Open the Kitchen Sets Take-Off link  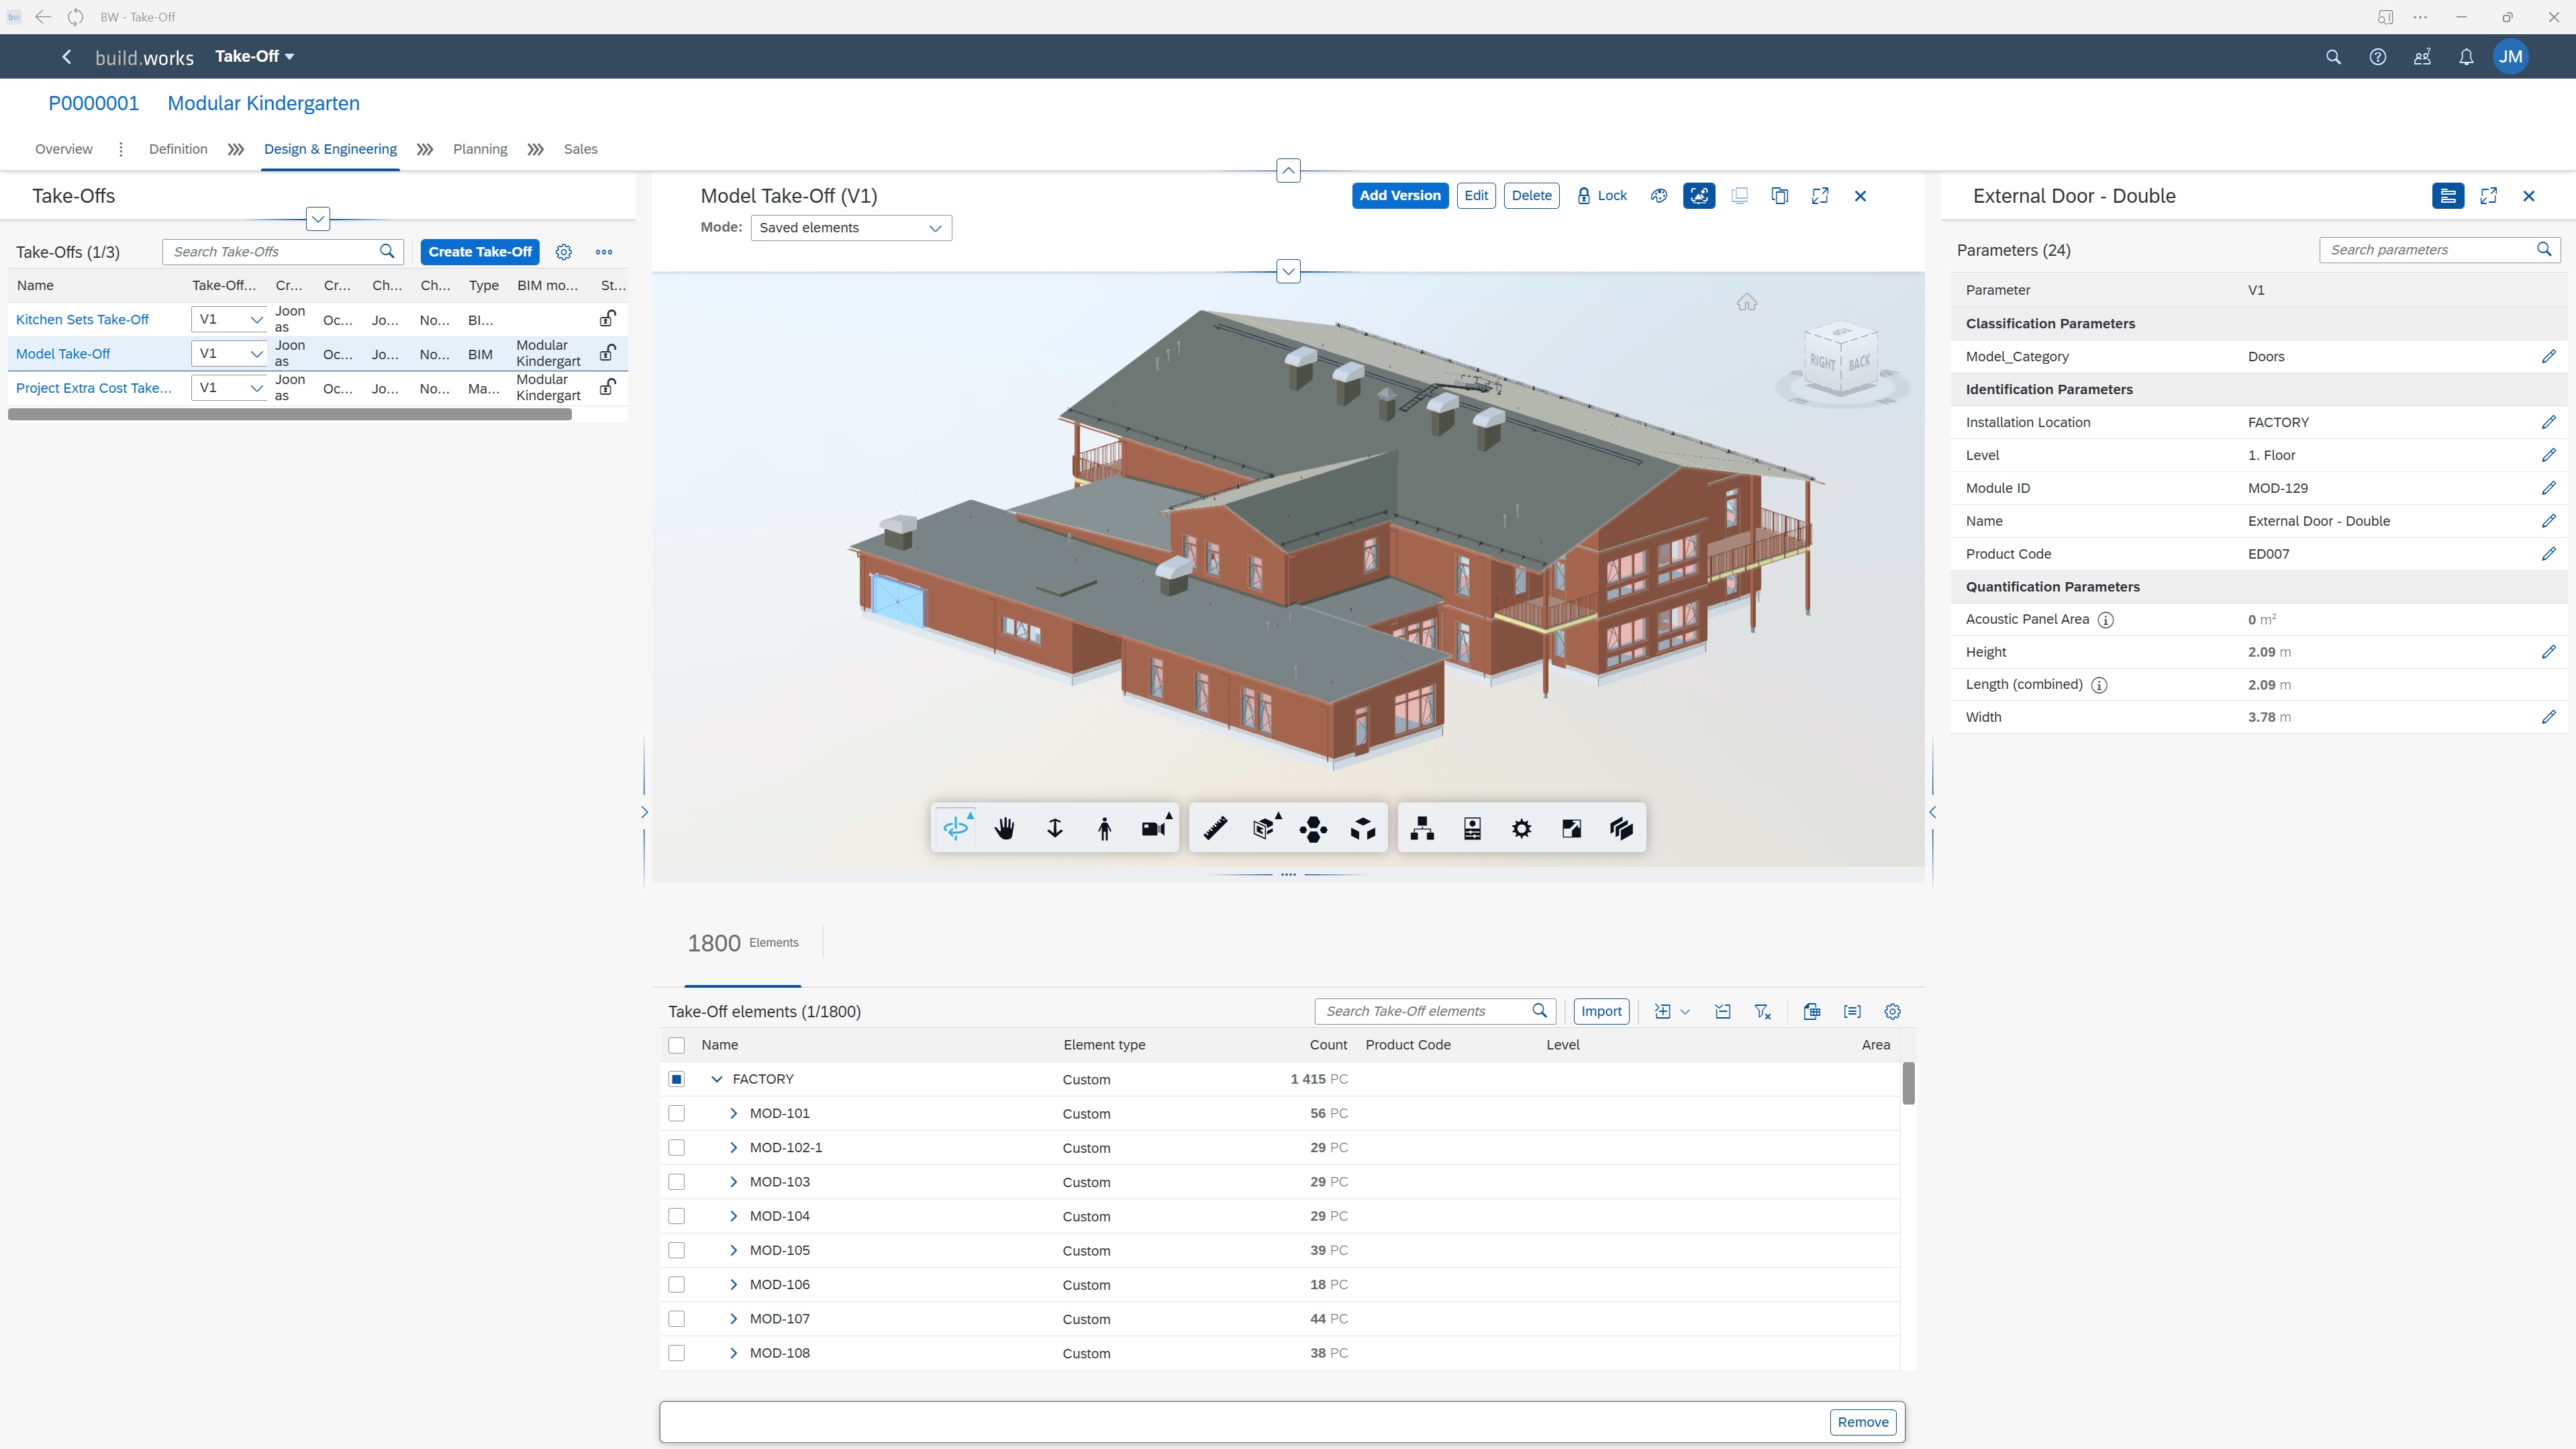(x=82, y=320)
